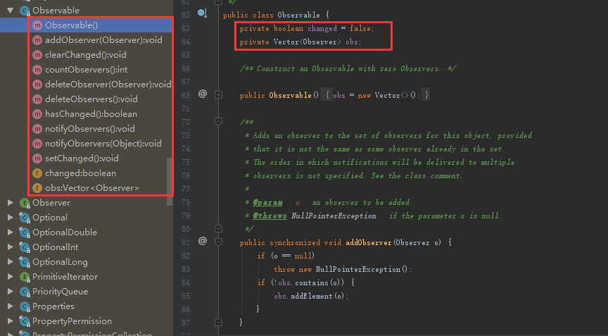
Task: Expand the Properties class tree node
Action: tap(11, 306)
